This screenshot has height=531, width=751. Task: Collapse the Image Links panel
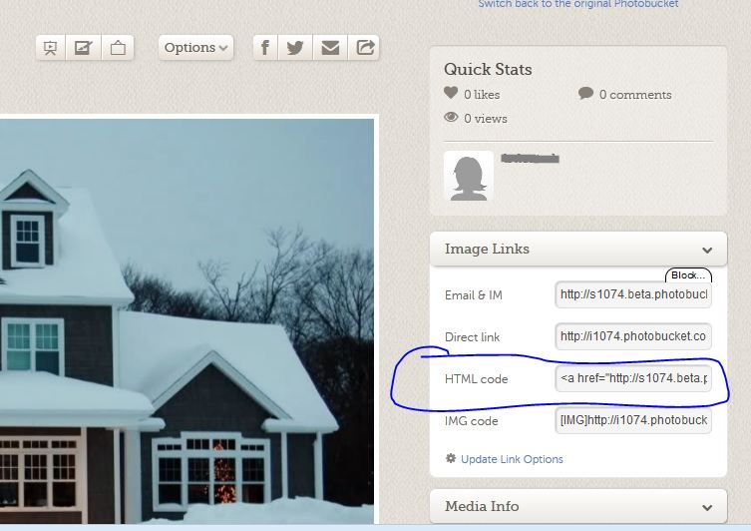[707, 250]
